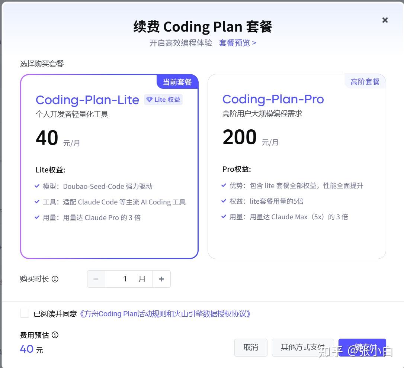404x368 pixels.
Task: Click the 40 元/月 price
Action: click(x=58, y=138)
